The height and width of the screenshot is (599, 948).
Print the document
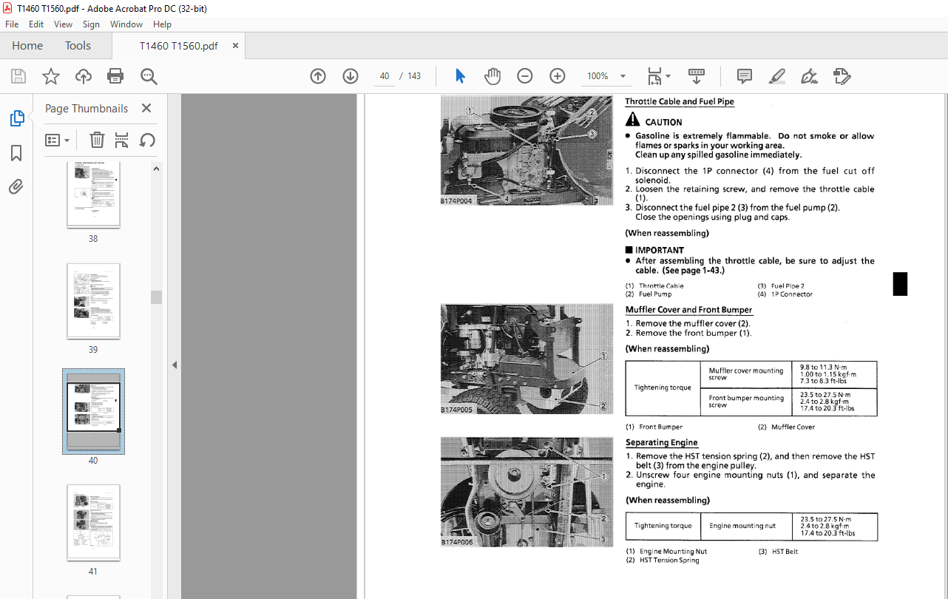[115, 76]
